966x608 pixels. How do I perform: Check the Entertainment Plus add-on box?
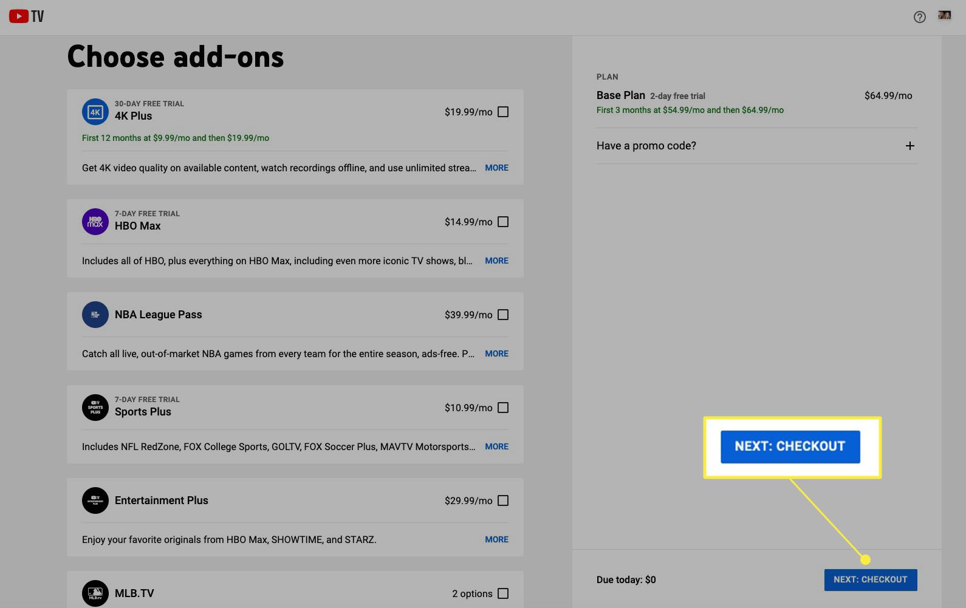(x=503, y=500)
